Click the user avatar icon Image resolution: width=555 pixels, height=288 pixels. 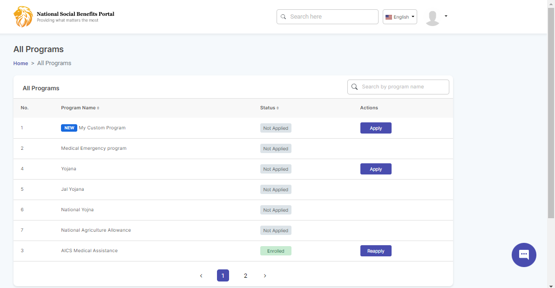[433, 18]
